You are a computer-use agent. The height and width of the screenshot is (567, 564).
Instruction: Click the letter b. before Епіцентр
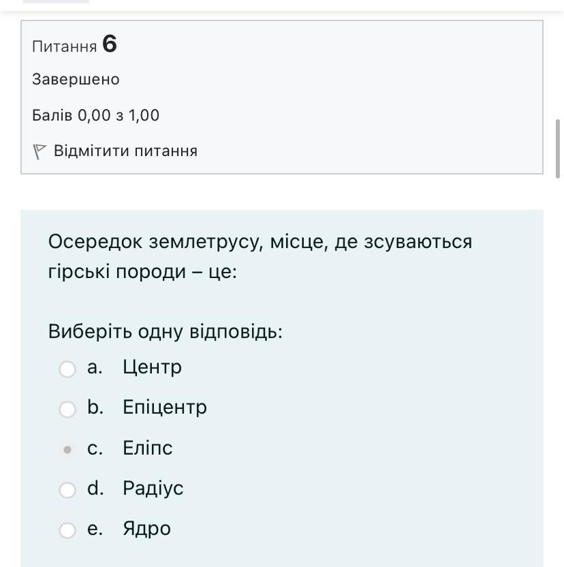(x=95, y=407)
